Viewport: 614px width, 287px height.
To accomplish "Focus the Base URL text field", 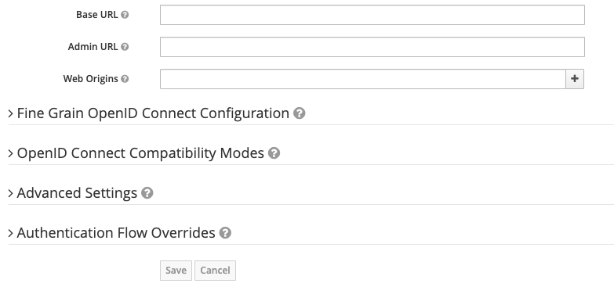I will (x=372, y=15).
